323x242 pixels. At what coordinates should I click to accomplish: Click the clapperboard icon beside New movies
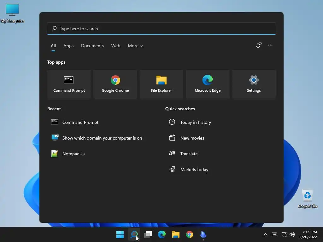[x=172, y=138]
